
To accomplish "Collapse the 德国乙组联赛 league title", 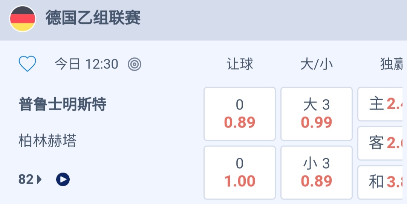I will click(x=93, y=18).
